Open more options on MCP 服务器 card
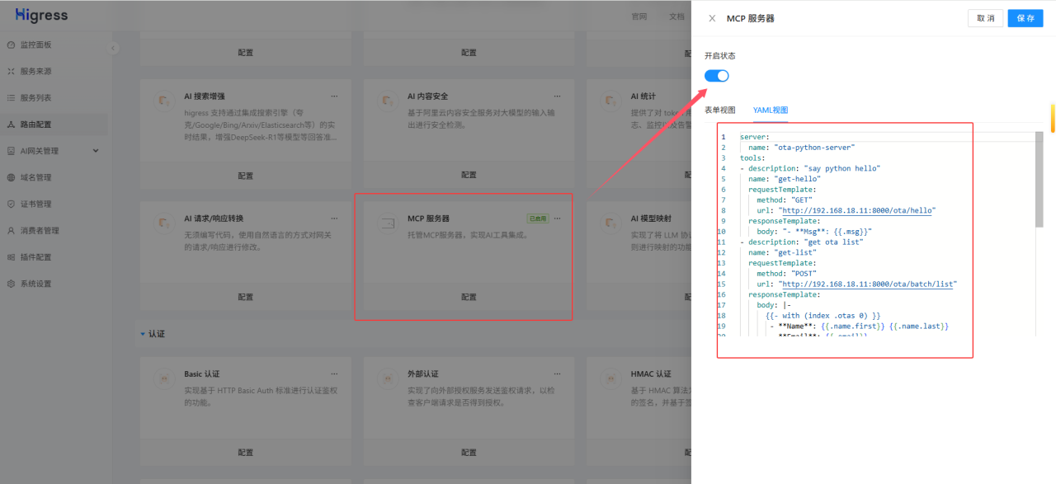 tap(558, 219)
